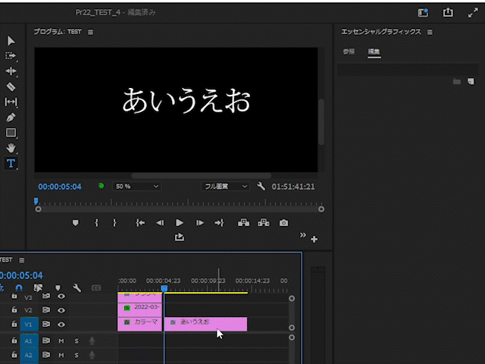This screenshot has width=485, height=364.
Task: Pick the Hand tool
Action: (x=11, y=148)
